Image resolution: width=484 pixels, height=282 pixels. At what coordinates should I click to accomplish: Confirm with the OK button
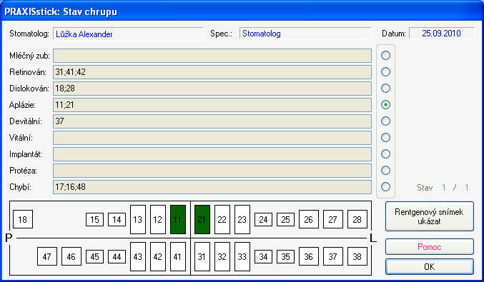(x=430, y=266)
